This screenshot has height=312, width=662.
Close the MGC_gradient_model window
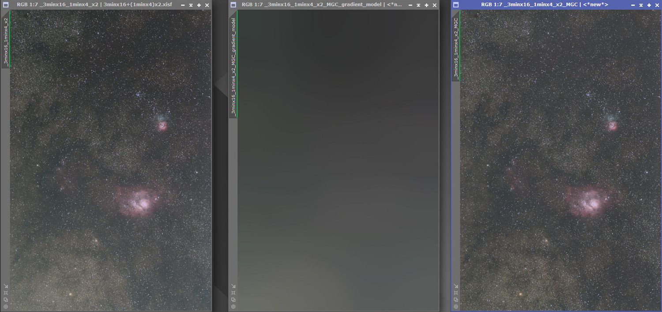tap(434, 5)
